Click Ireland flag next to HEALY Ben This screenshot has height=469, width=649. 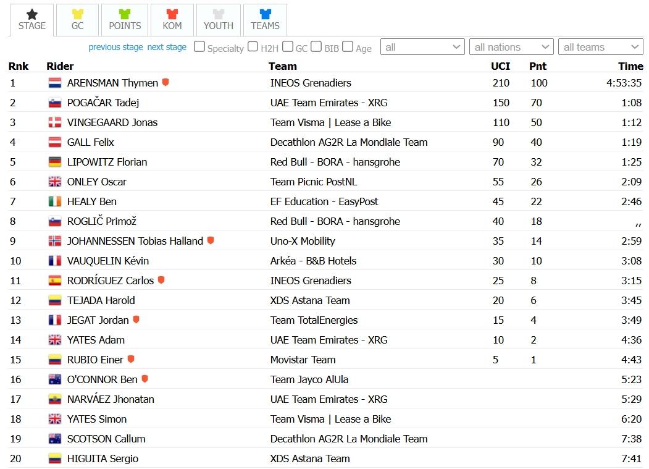coord(54,202)
